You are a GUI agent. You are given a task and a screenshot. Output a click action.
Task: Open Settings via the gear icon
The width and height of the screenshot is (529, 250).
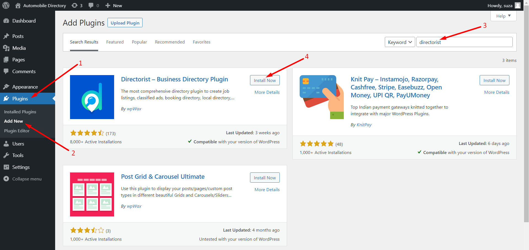(x=7, y=167)
